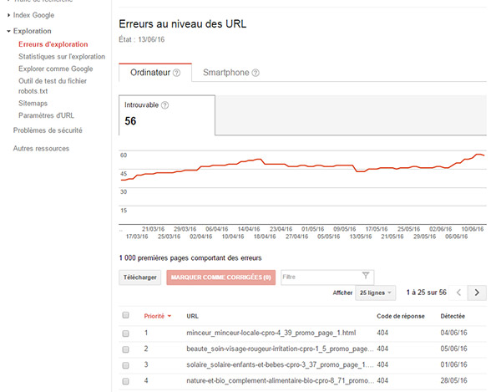The height and width of the screenshot is (392, 501).
Task: Click Marquer comme corrigées button
Action: pyautogui.click(x=220, y=277)
